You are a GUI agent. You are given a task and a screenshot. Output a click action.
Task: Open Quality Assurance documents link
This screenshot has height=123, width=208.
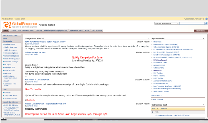[11, 47]
